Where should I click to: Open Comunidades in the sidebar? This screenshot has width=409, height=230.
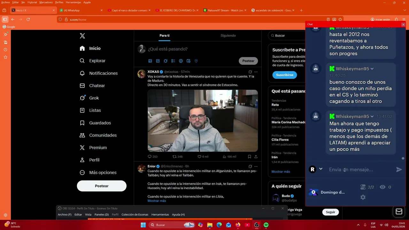pyautogui.click(x=98, y=135)
